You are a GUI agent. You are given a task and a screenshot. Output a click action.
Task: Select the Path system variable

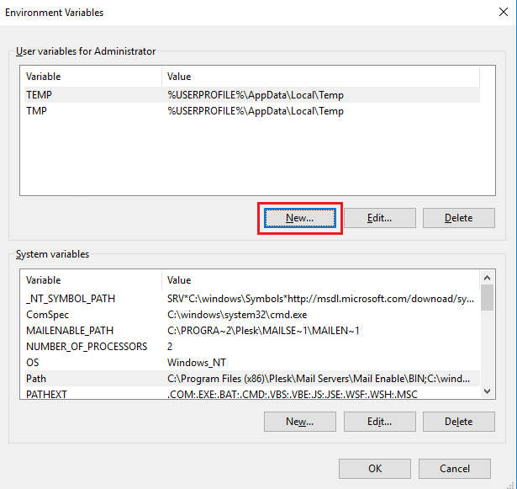point(36,379)
